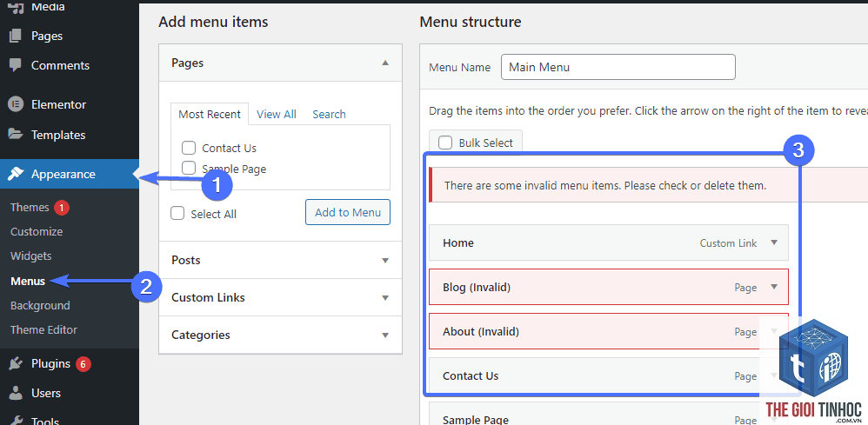Click the Themes update badge
The width and height of the screenshot is (868, 425).
point(62,208)
